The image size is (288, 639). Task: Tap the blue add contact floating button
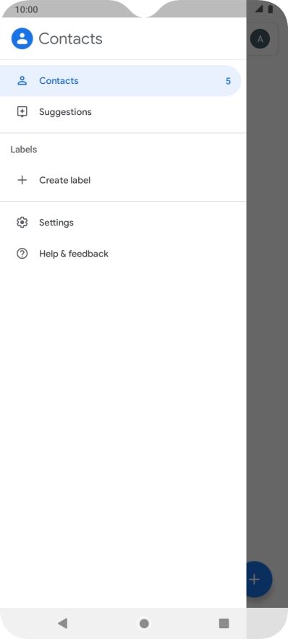coord(258,580)
